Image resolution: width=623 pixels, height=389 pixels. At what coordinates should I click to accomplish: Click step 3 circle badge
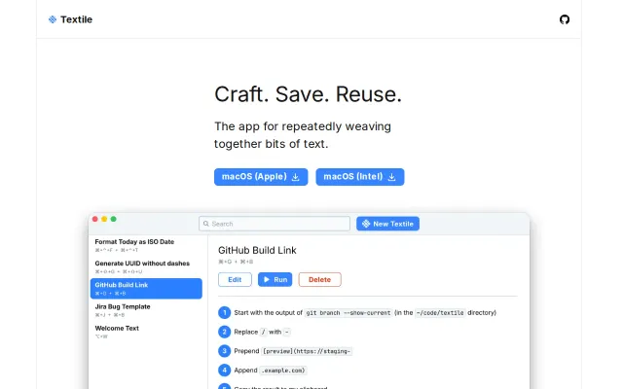[225, 351]
